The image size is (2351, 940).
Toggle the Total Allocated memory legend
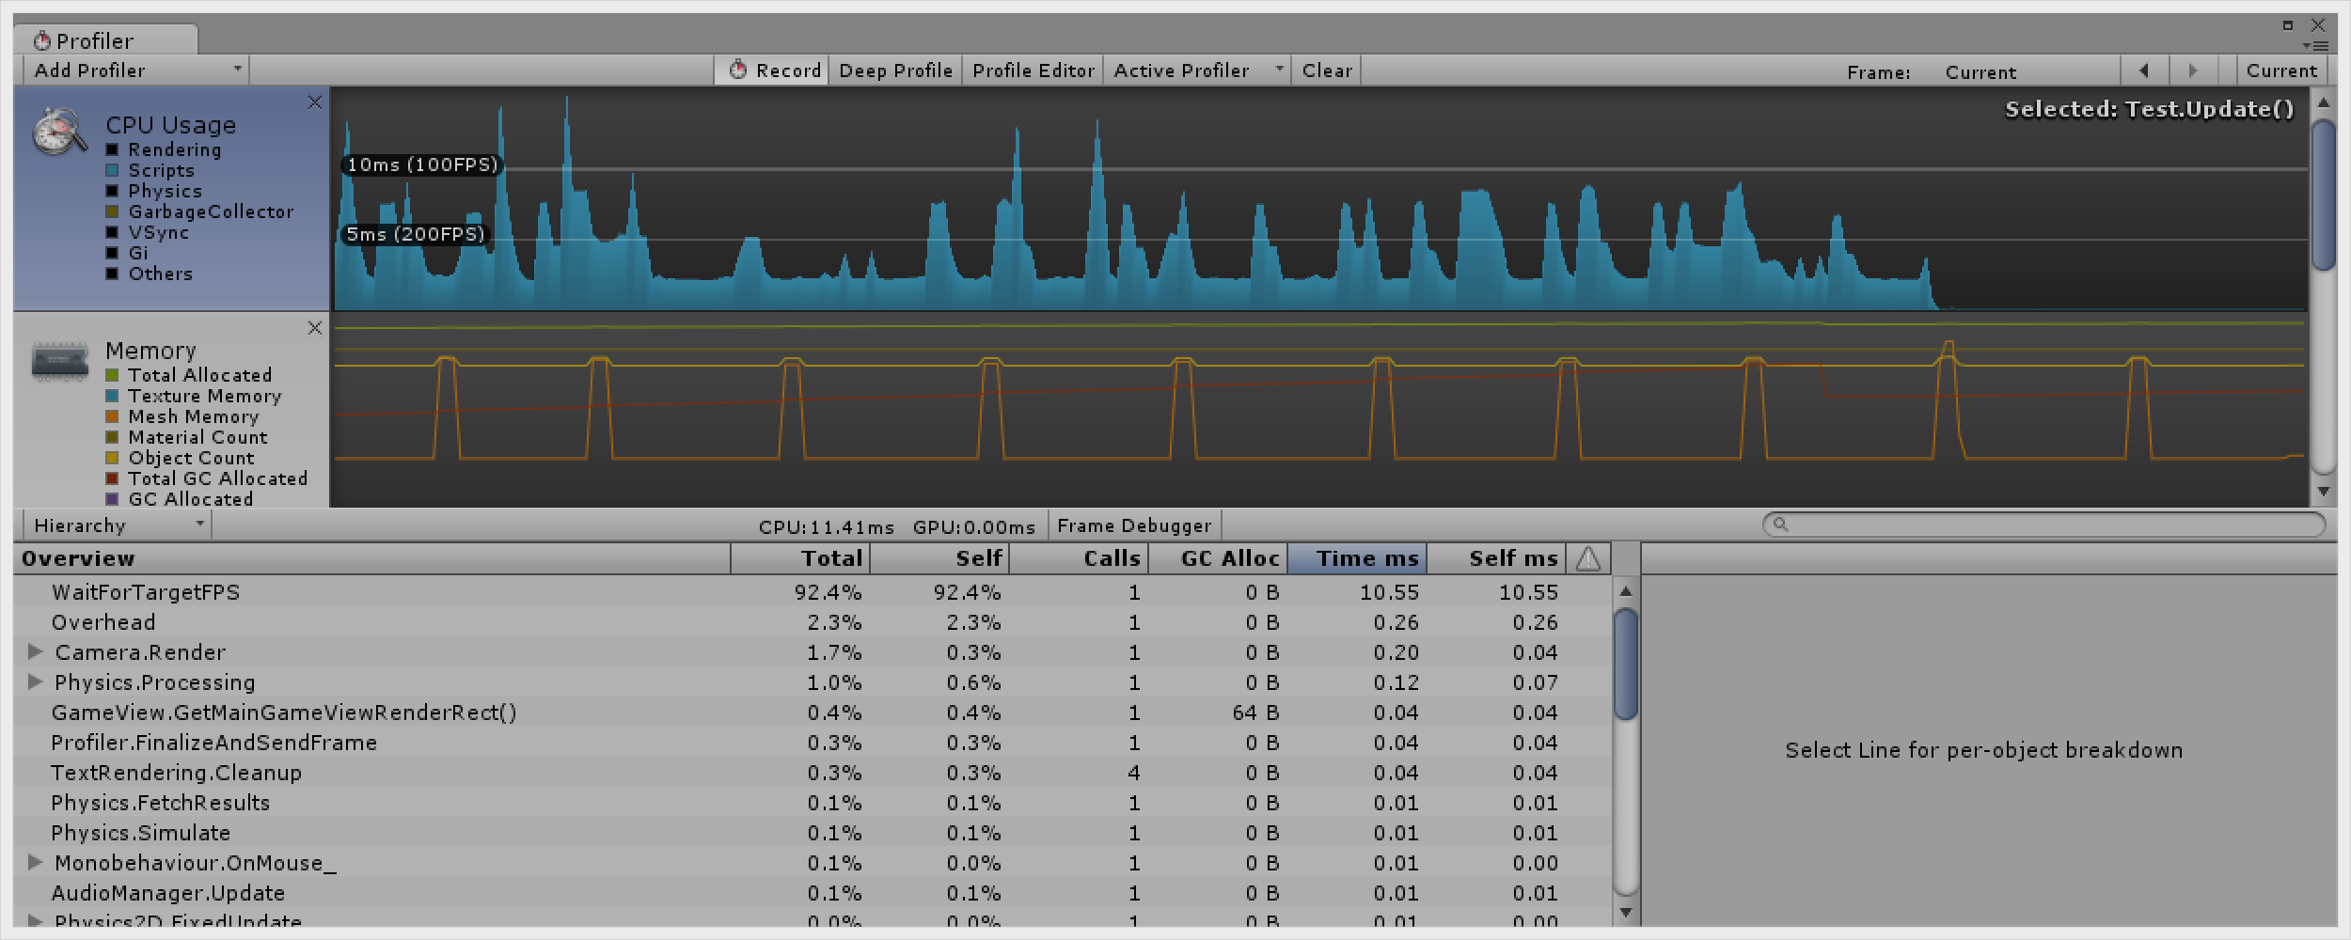coord(112,375)
